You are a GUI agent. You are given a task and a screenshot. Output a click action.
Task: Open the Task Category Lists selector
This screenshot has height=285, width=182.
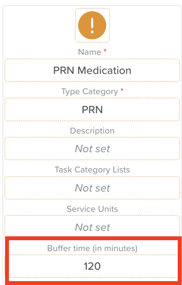click(x=92, y=188)
